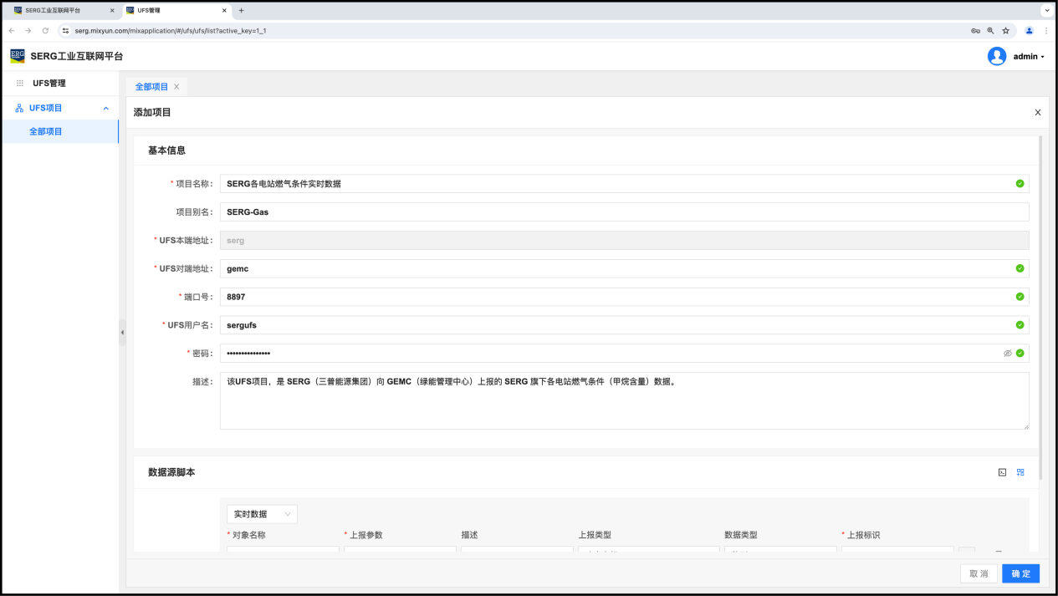Toggle password visibility eye icon
Image resolution: width=1058 pixels, height=596 pixels.
click(1008, 354)
